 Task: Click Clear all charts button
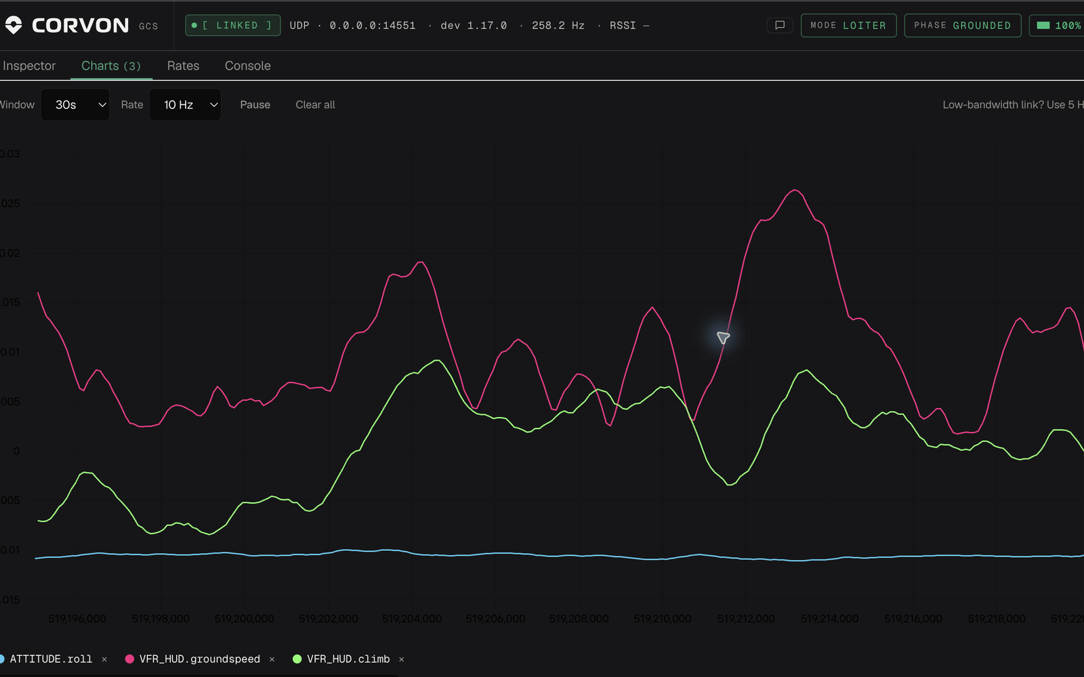315,105
